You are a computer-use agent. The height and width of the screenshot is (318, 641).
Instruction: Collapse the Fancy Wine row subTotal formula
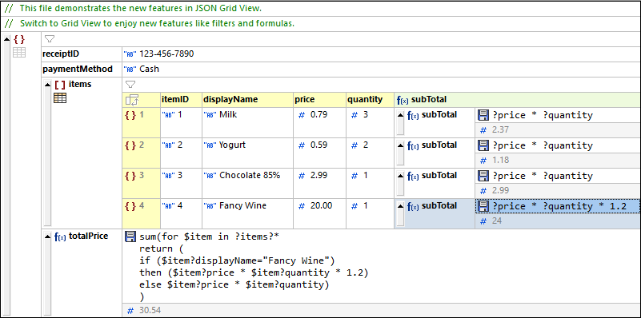[401, 206]
